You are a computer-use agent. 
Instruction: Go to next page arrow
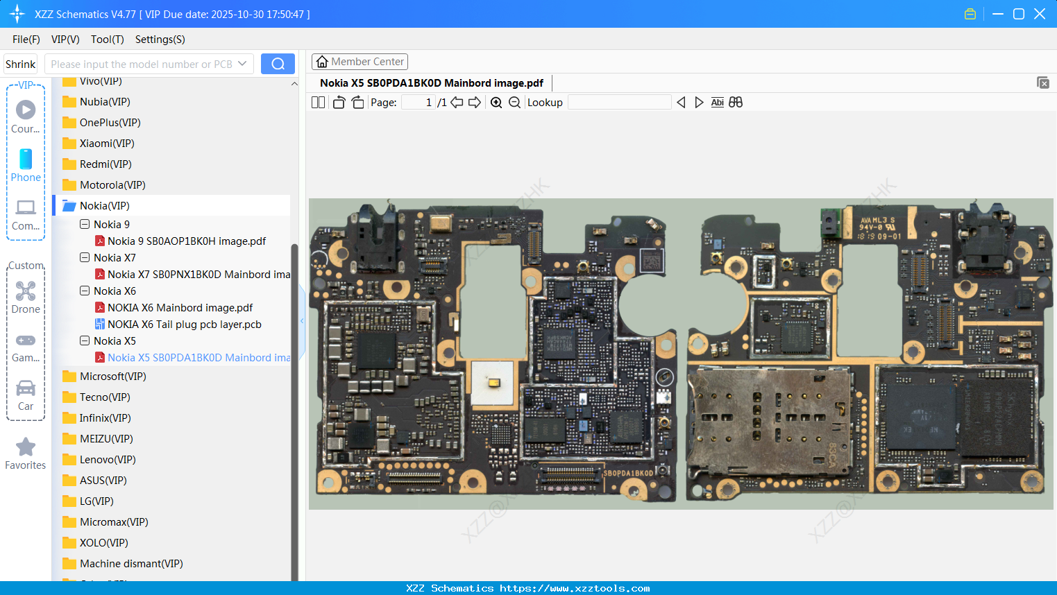click(475, 103)
